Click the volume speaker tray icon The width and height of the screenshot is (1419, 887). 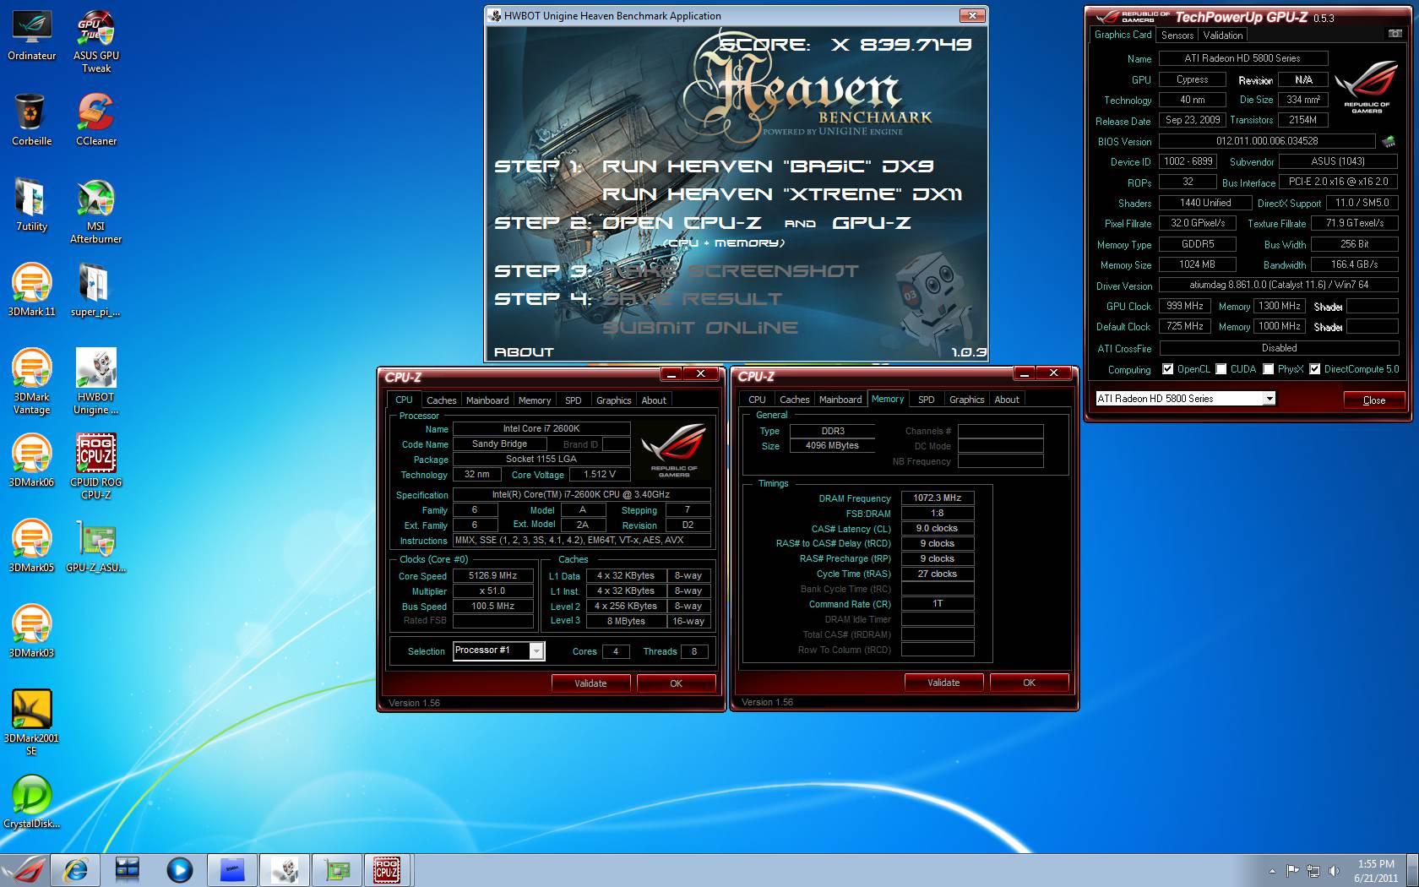1334,871
